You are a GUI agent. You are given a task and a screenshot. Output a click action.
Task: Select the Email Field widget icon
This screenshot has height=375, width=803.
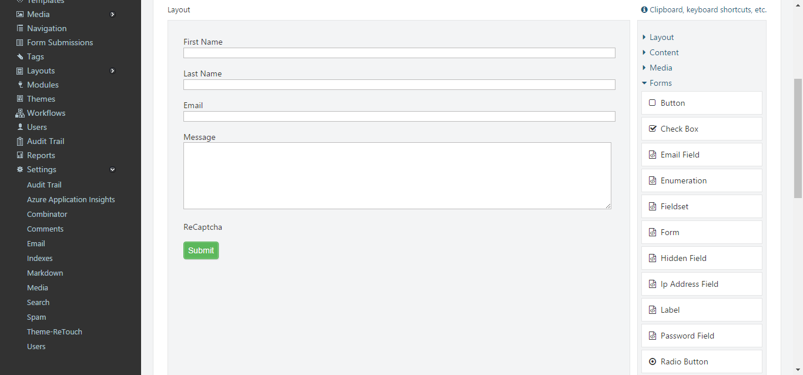click(653, 155)
